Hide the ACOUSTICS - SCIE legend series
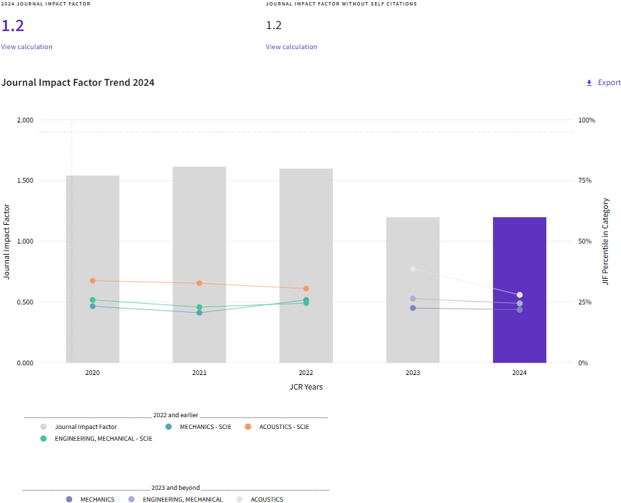The height and width of the screenshot is (503, 621). (248, 427)
